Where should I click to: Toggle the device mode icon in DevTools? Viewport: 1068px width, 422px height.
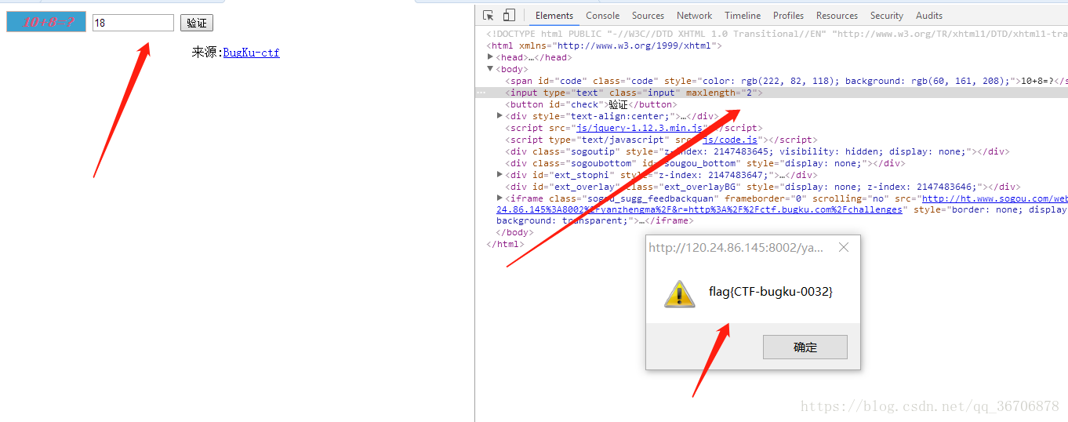(x=509, y=15)
